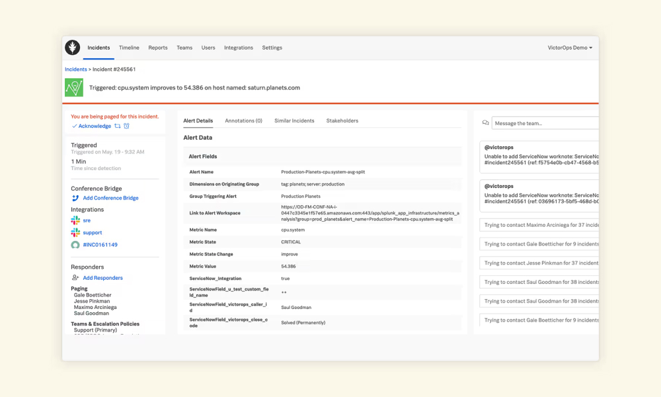Switch to the Similar Incidents tab
The height and width of the screenshot is (397, 661).
pyautogui.click(x=294, y=120)
